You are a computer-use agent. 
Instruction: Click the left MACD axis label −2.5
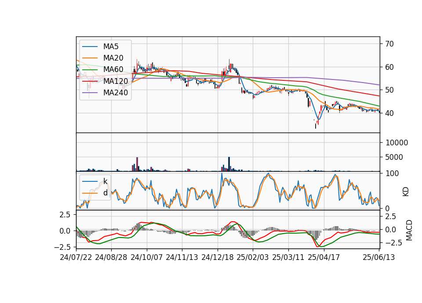pos(62,247)
